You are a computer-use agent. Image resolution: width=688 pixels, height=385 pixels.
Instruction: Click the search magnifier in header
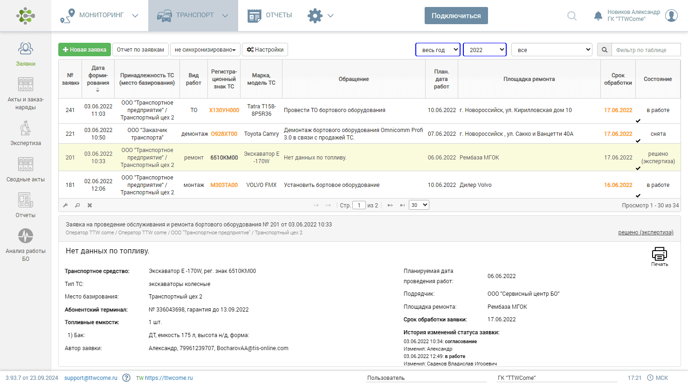click(572, 16)
